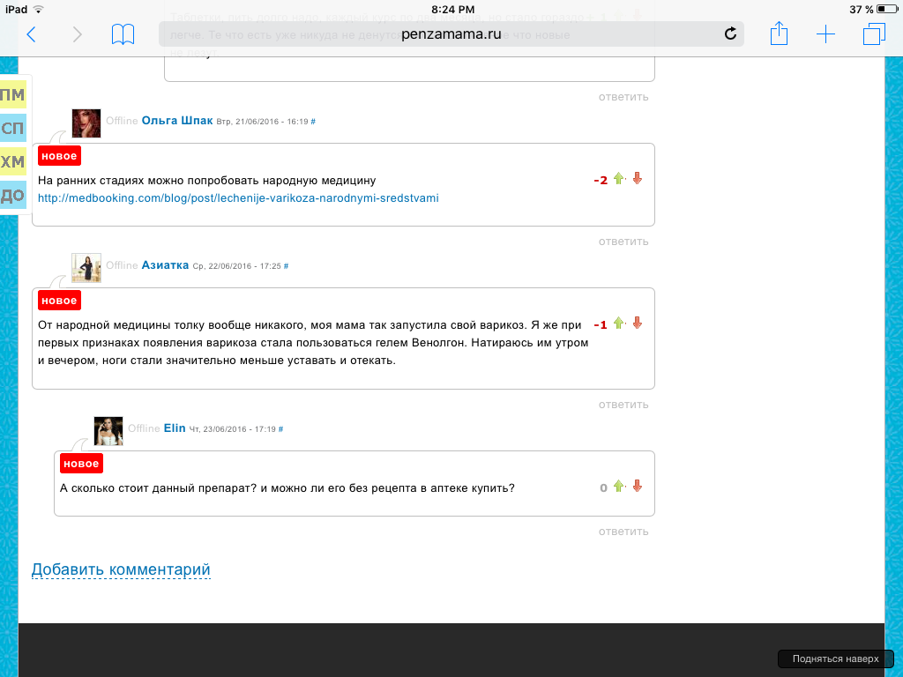Image resolution: width=903 pixels, height=677 pixels.
Task: Select the СП side tab
Action: (x=12, y=128)
